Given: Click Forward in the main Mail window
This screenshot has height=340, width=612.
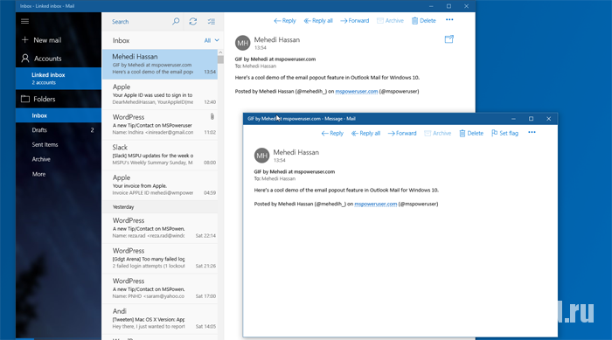Looking at the screenshot, I should [355, 21].
